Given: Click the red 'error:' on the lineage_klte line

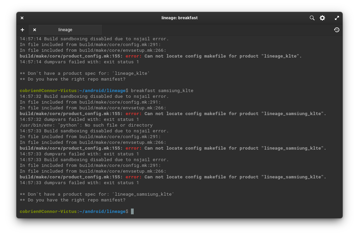Looking at the screenshot, I should [x=133, y=56].
